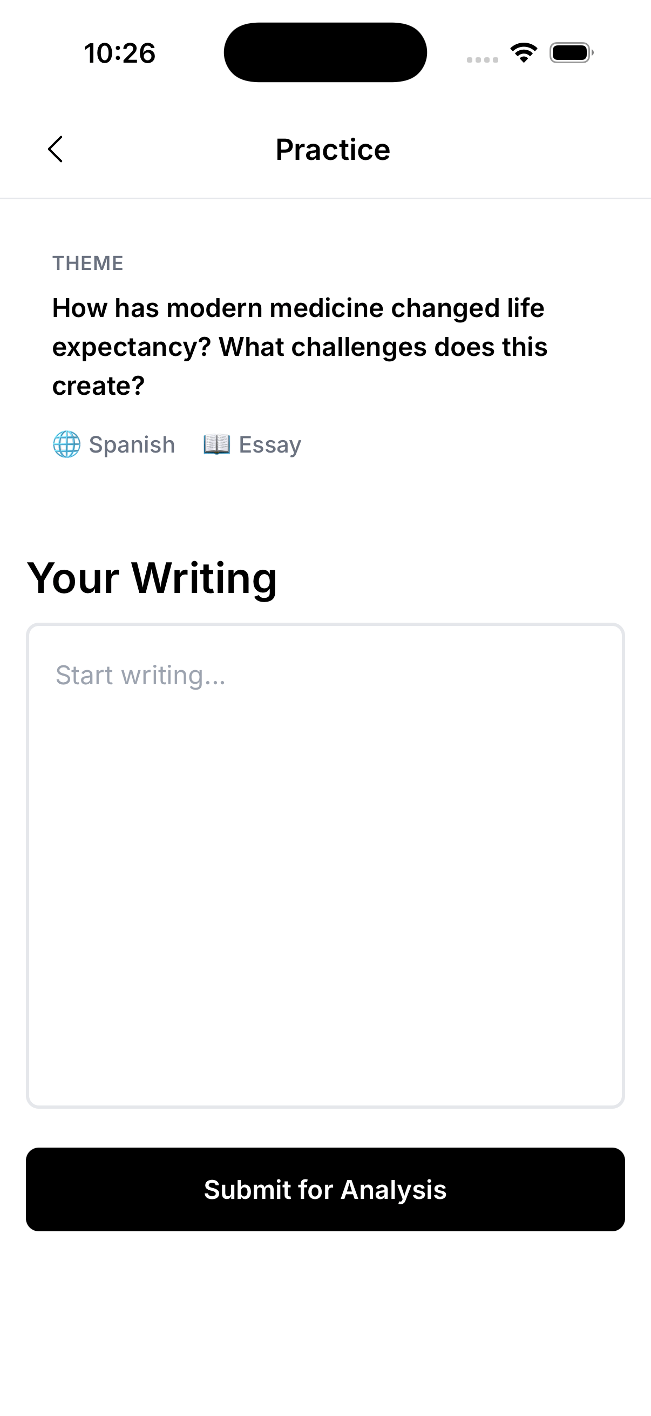651x1416 pixels.
Task: Tap the Spanish language label
Action: click(132, 444)
